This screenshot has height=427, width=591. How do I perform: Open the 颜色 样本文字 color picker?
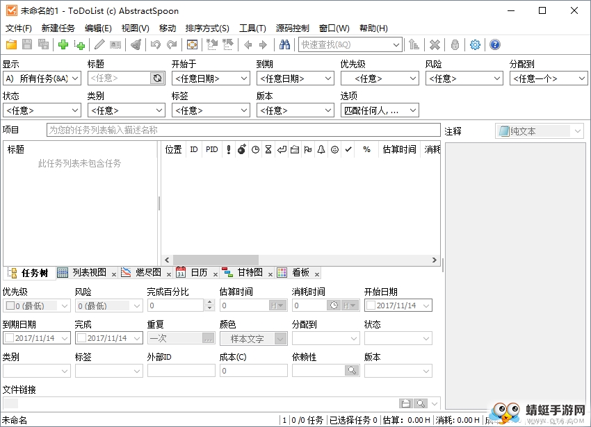253,338
